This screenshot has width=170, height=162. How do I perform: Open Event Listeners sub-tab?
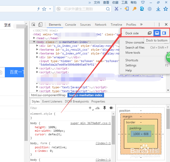coord(52,101)
